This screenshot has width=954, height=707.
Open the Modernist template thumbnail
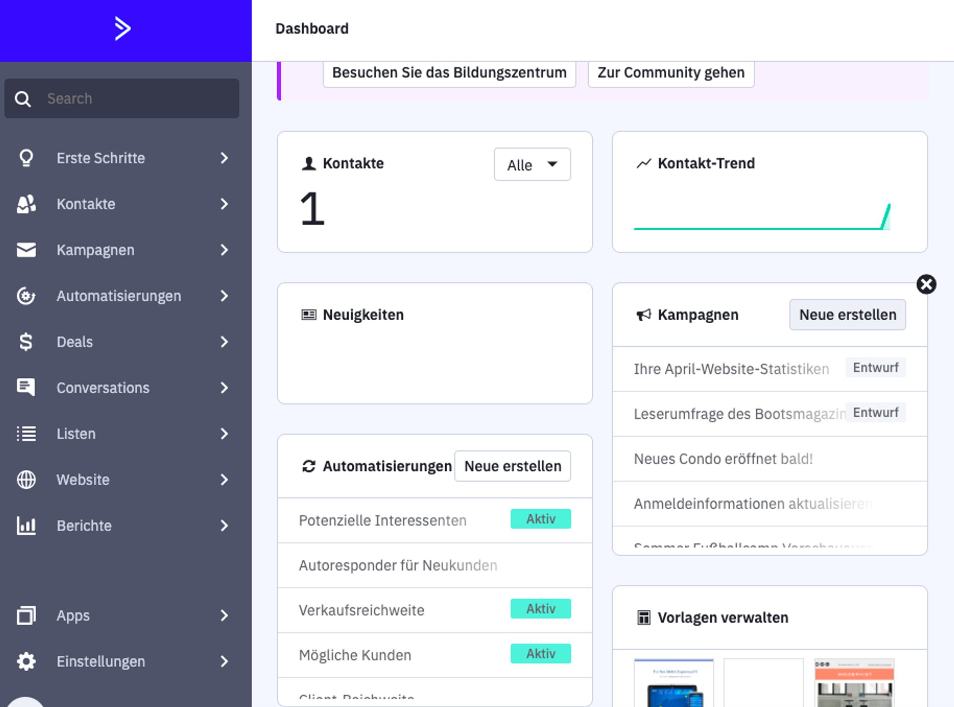coord(854,683)
